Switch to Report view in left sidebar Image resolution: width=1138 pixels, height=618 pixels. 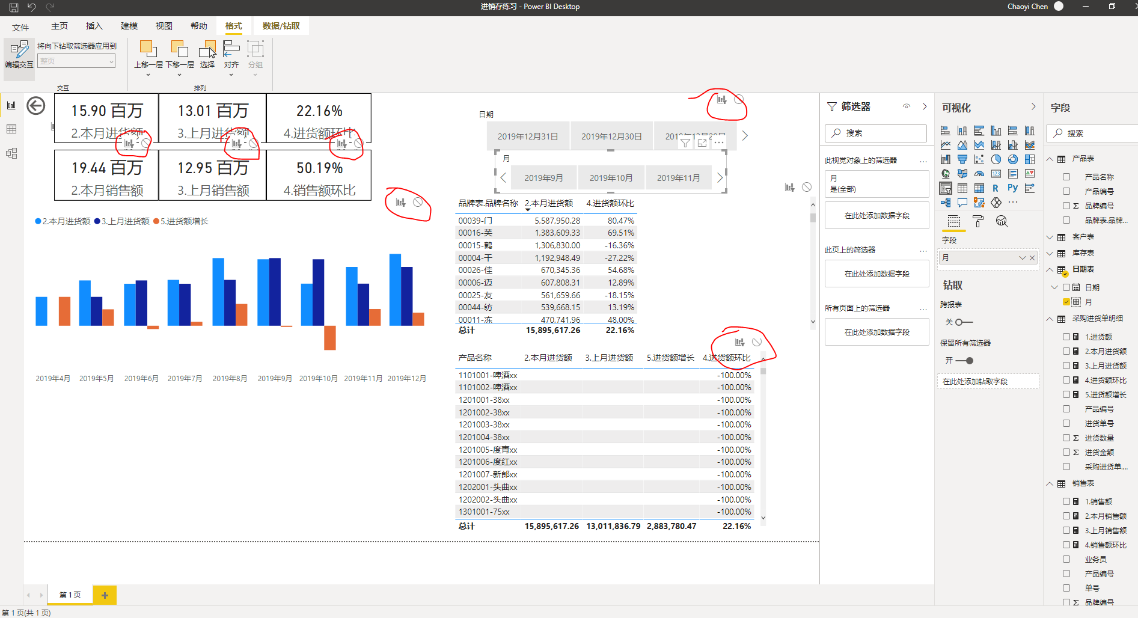point(11,105)
